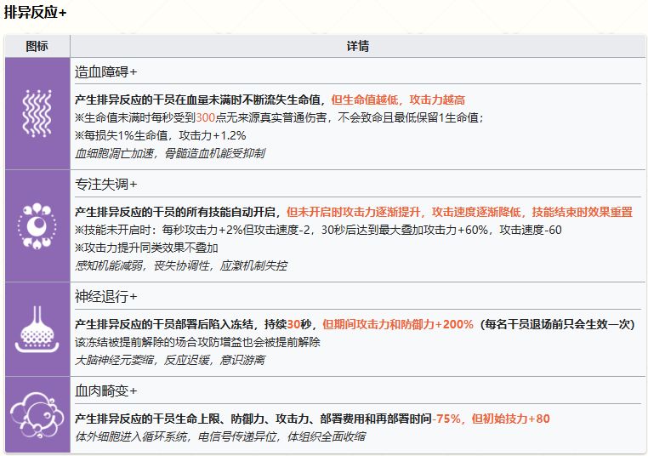Click the line ※攻击力提升同类效果不叠加
648x456 pixels.
click(x=146, y=248)
